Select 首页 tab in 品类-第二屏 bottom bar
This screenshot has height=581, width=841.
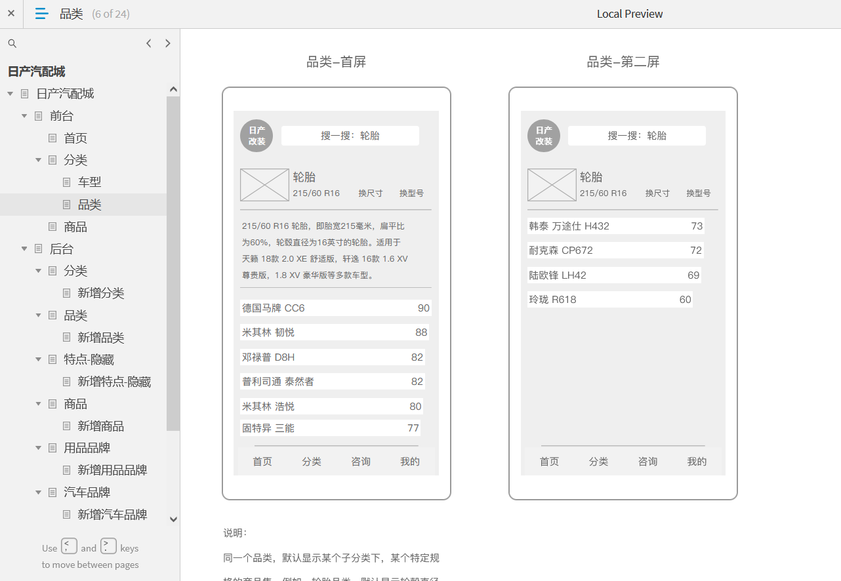549,462
